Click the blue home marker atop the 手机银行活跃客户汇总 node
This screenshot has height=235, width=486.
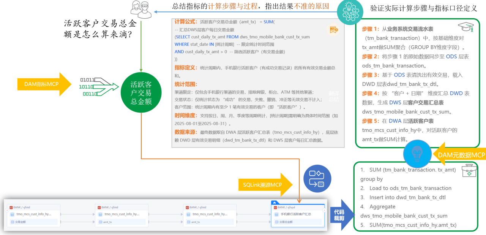275,203
